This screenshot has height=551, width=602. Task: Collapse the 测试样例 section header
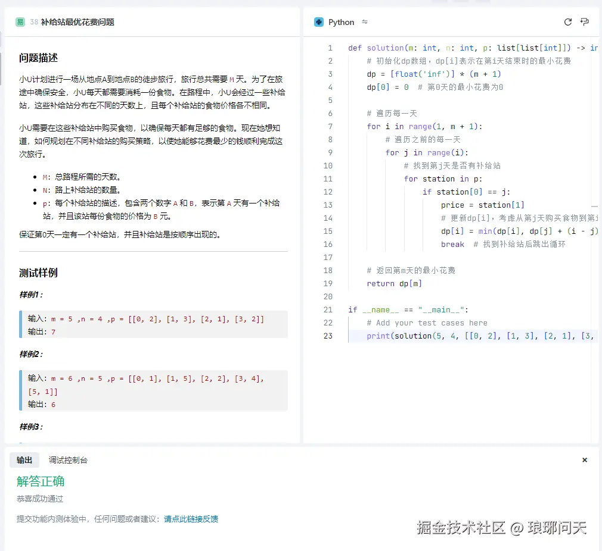[x=36, y=273]
